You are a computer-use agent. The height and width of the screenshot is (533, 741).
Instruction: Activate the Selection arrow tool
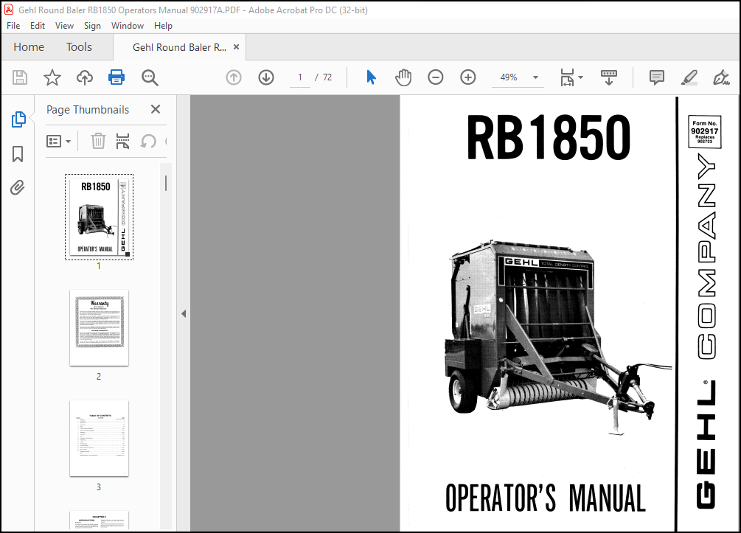coord(371,77)
